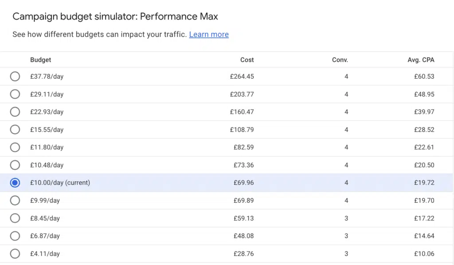Click the £48.95 average CPA value

[424, 95]
